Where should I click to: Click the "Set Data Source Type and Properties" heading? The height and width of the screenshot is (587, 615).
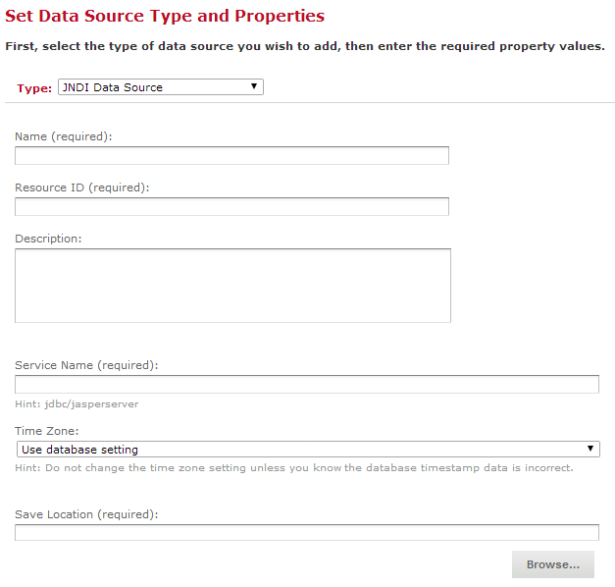coord(165,17)
